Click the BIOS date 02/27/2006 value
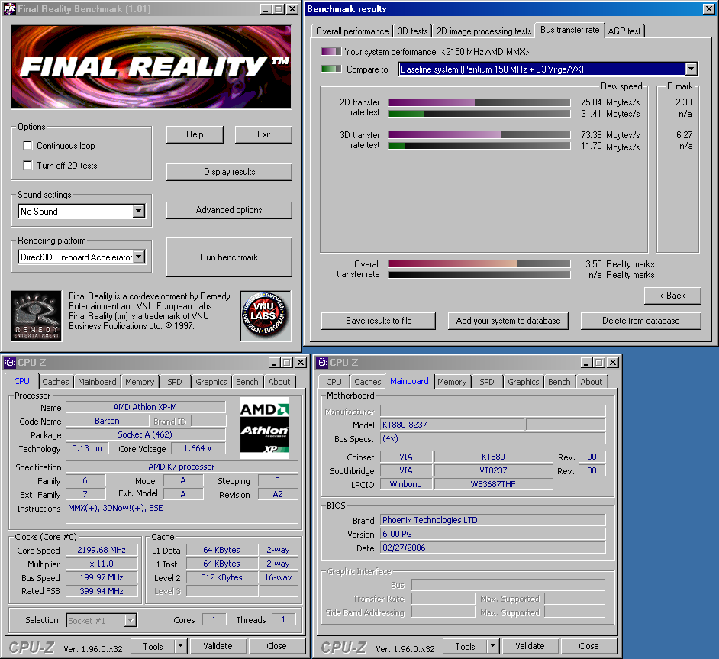Viewport: 719px width, 659px height. 493,548
